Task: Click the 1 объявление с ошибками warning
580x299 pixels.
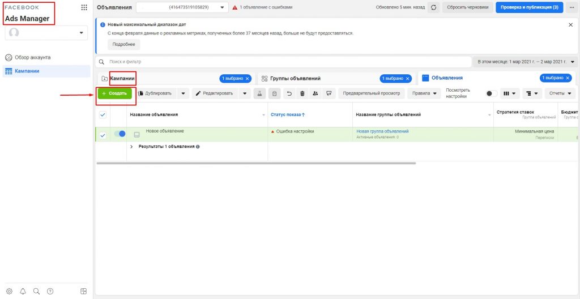Action: coord(263,7)
